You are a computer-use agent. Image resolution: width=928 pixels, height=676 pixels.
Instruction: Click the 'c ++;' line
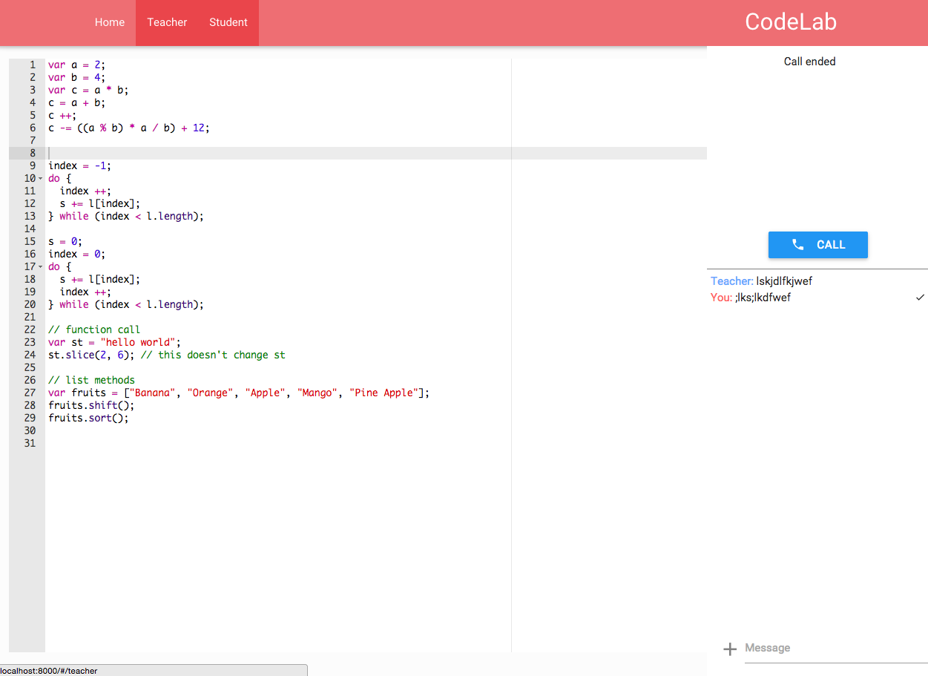click(62, 116)
